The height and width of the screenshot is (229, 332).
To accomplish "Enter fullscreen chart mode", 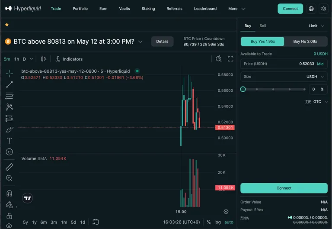I will 230,59.
